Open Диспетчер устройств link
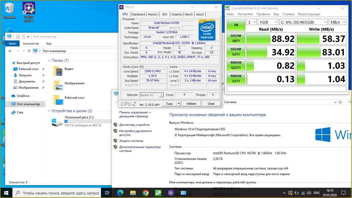Screen dimensions: 352x198 134,125
